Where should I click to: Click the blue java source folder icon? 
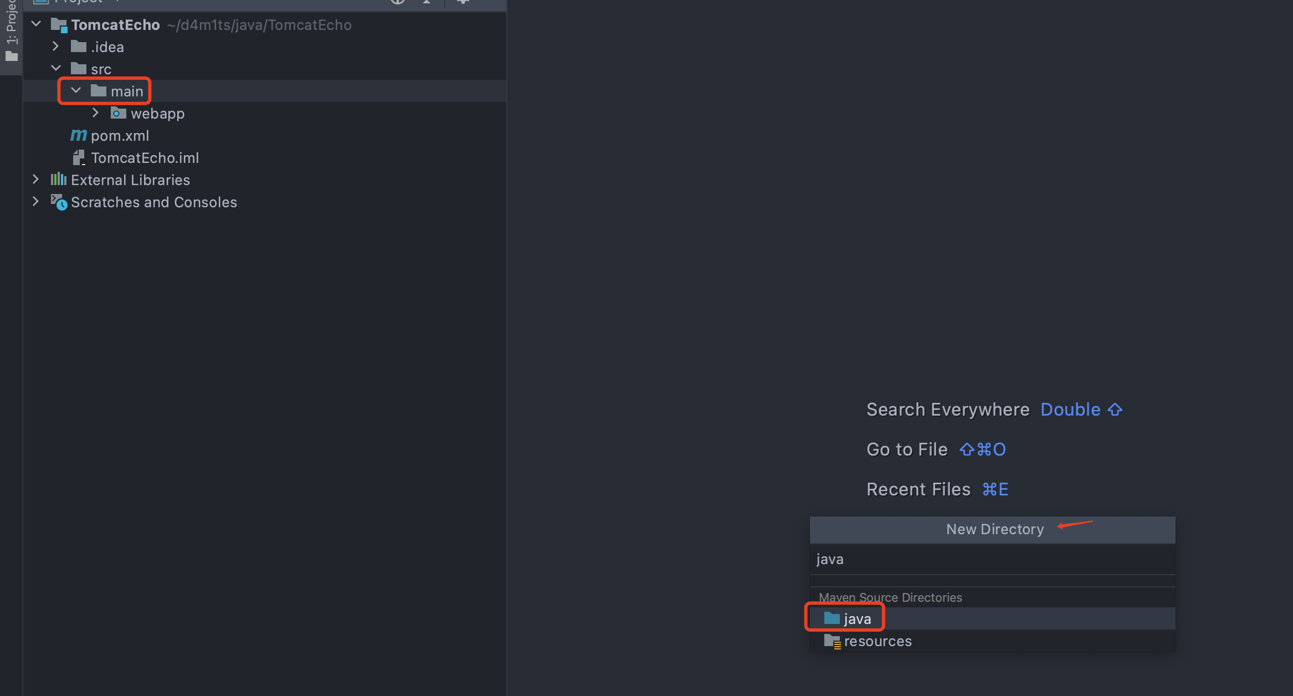(x=832, y=618)
